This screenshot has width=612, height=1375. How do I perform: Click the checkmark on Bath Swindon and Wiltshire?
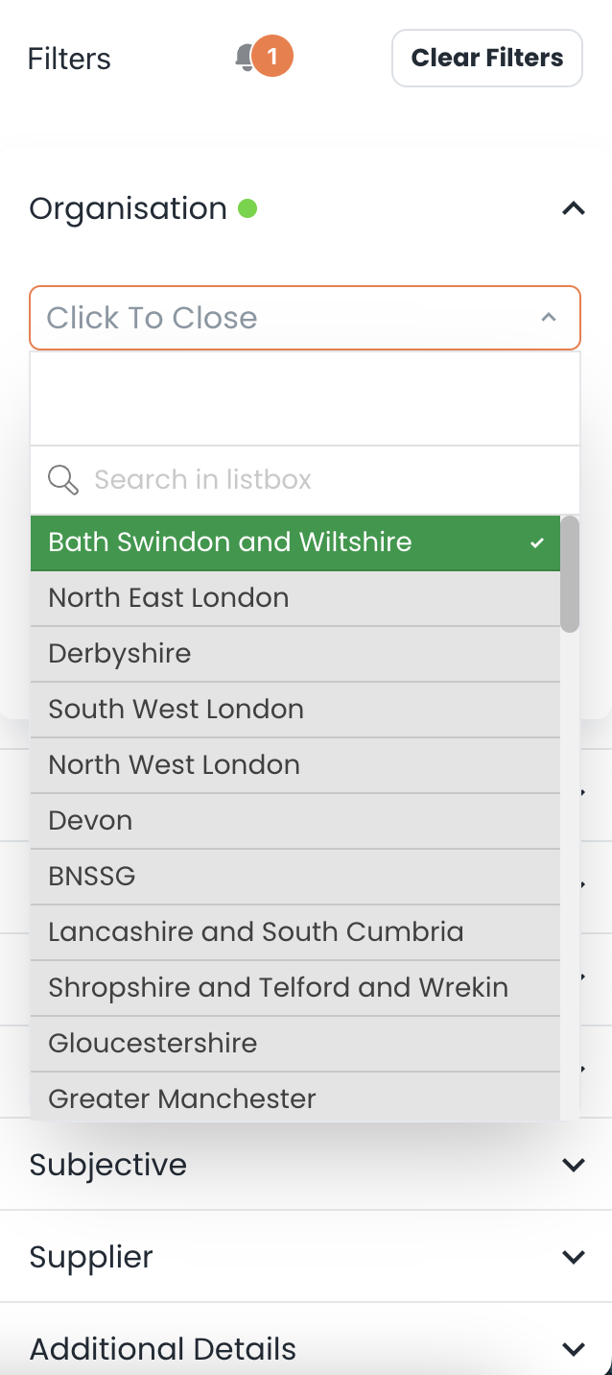pyautogui.click(x=537, y=543)
